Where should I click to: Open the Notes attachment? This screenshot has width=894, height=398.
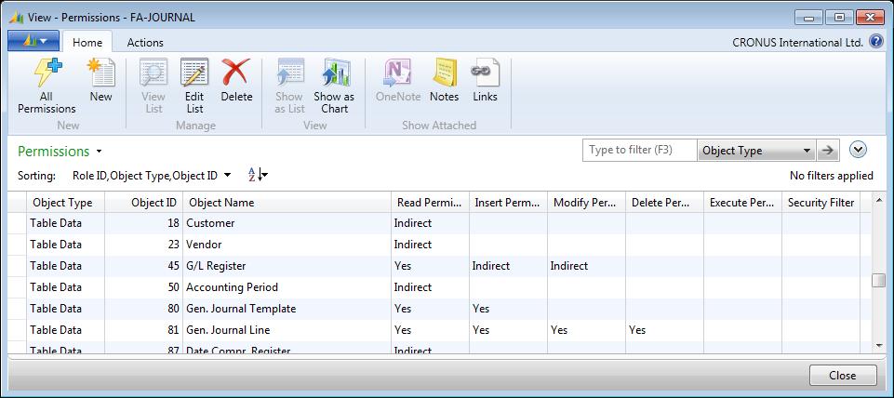pos(444,80)
